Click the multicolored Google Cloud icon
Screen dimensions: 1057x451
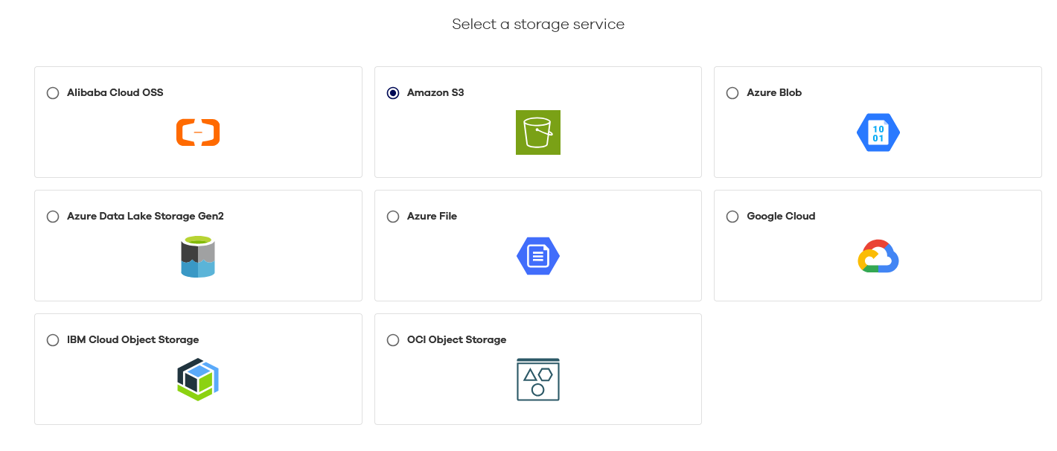[878, 255]
